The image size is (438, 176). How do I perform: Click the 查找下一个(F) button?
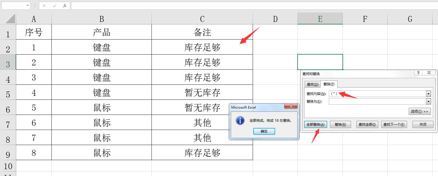[394, 125]
